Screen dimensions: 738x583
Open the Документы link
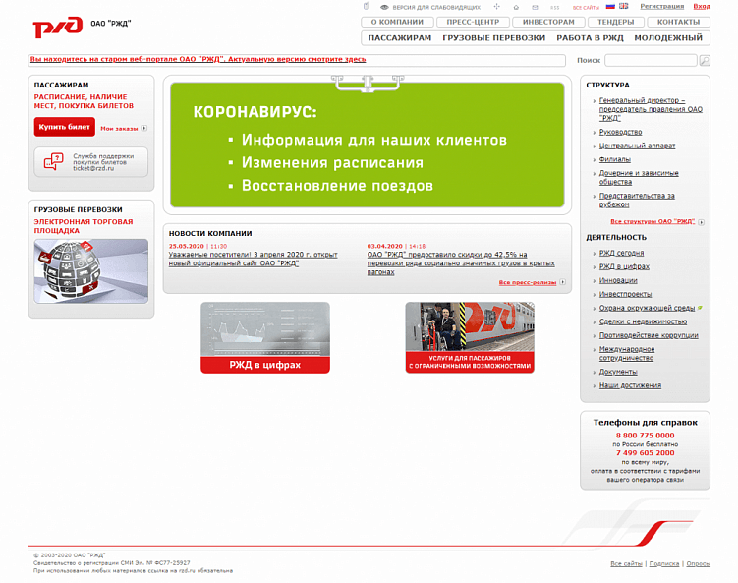(x=618, y=372)
